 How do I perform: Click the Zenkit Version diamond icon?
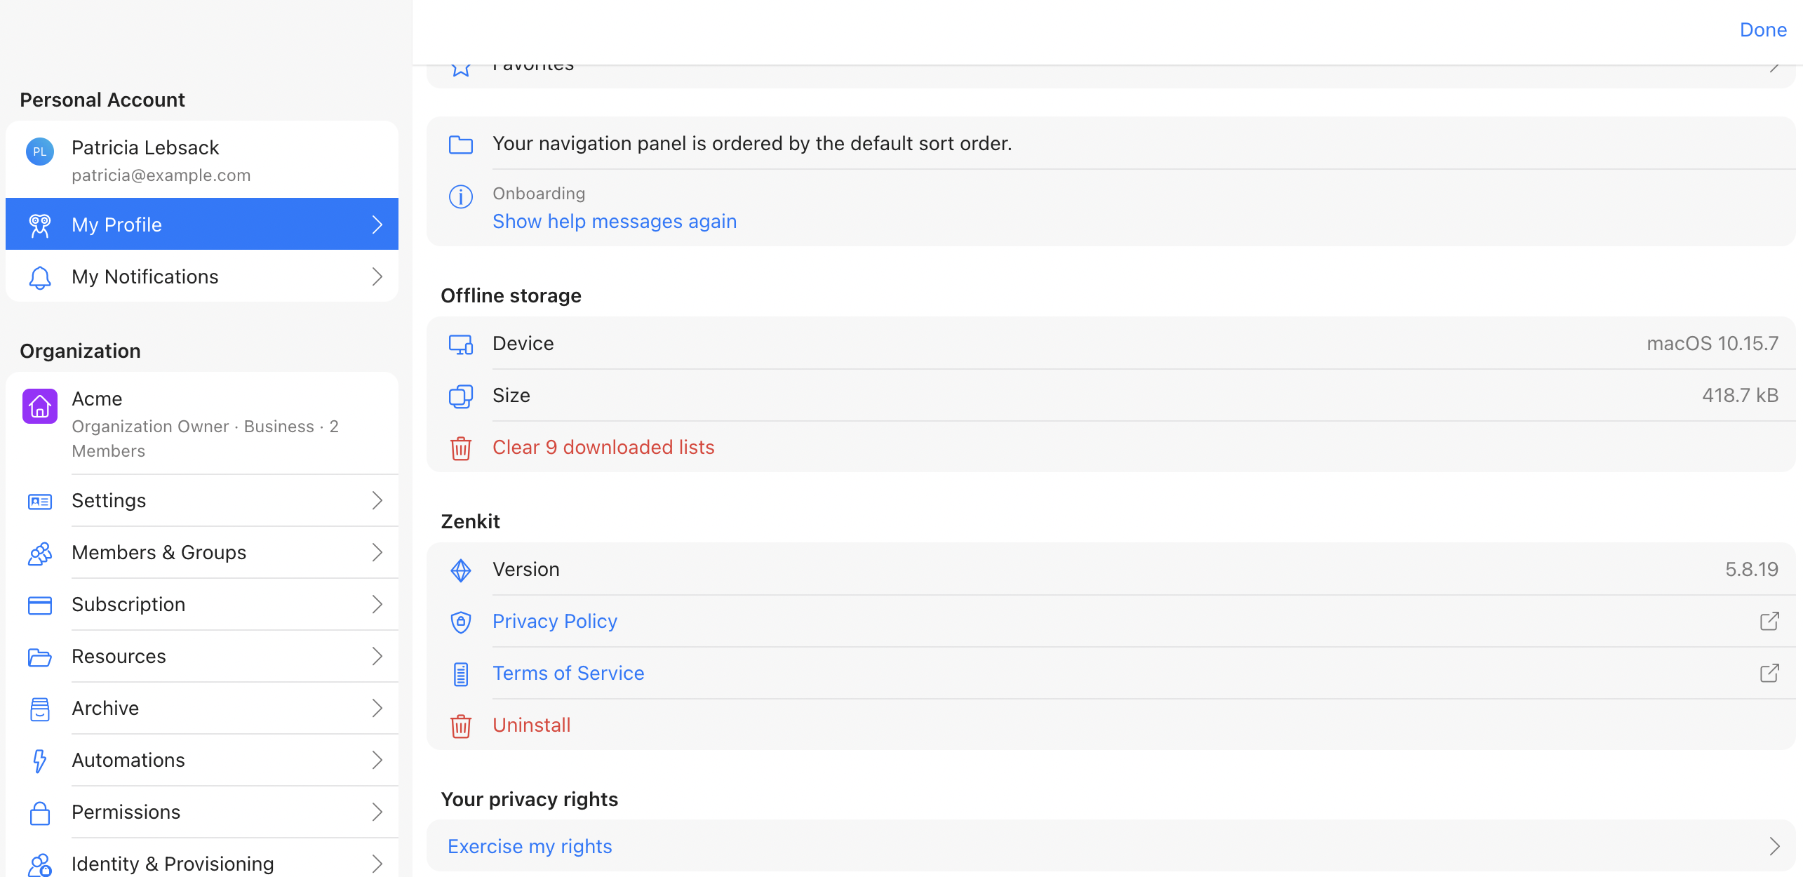(x=461, y=570)
